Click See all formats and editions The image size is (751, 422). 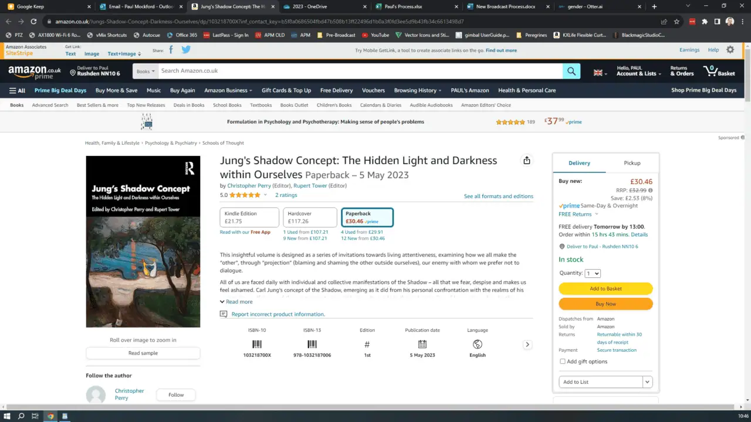point(499,196)
